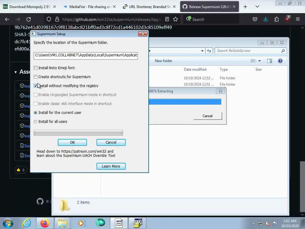Viewport: 305px width, 229px height.
Task: Click search magnifier in Explorer search box
Action: click(283, 51)
